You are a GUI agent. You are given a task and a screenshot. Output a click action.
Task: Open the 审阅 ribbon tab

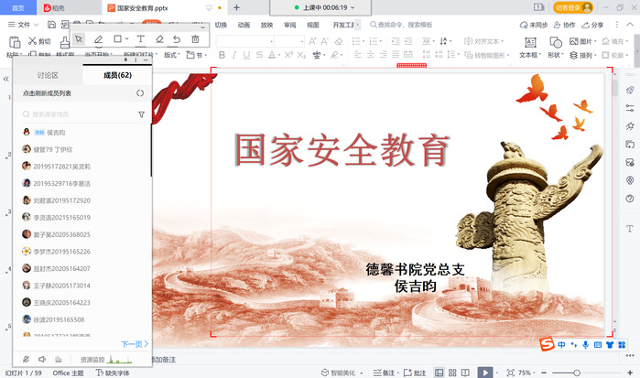pyautogui.click(x=290, y=25)
